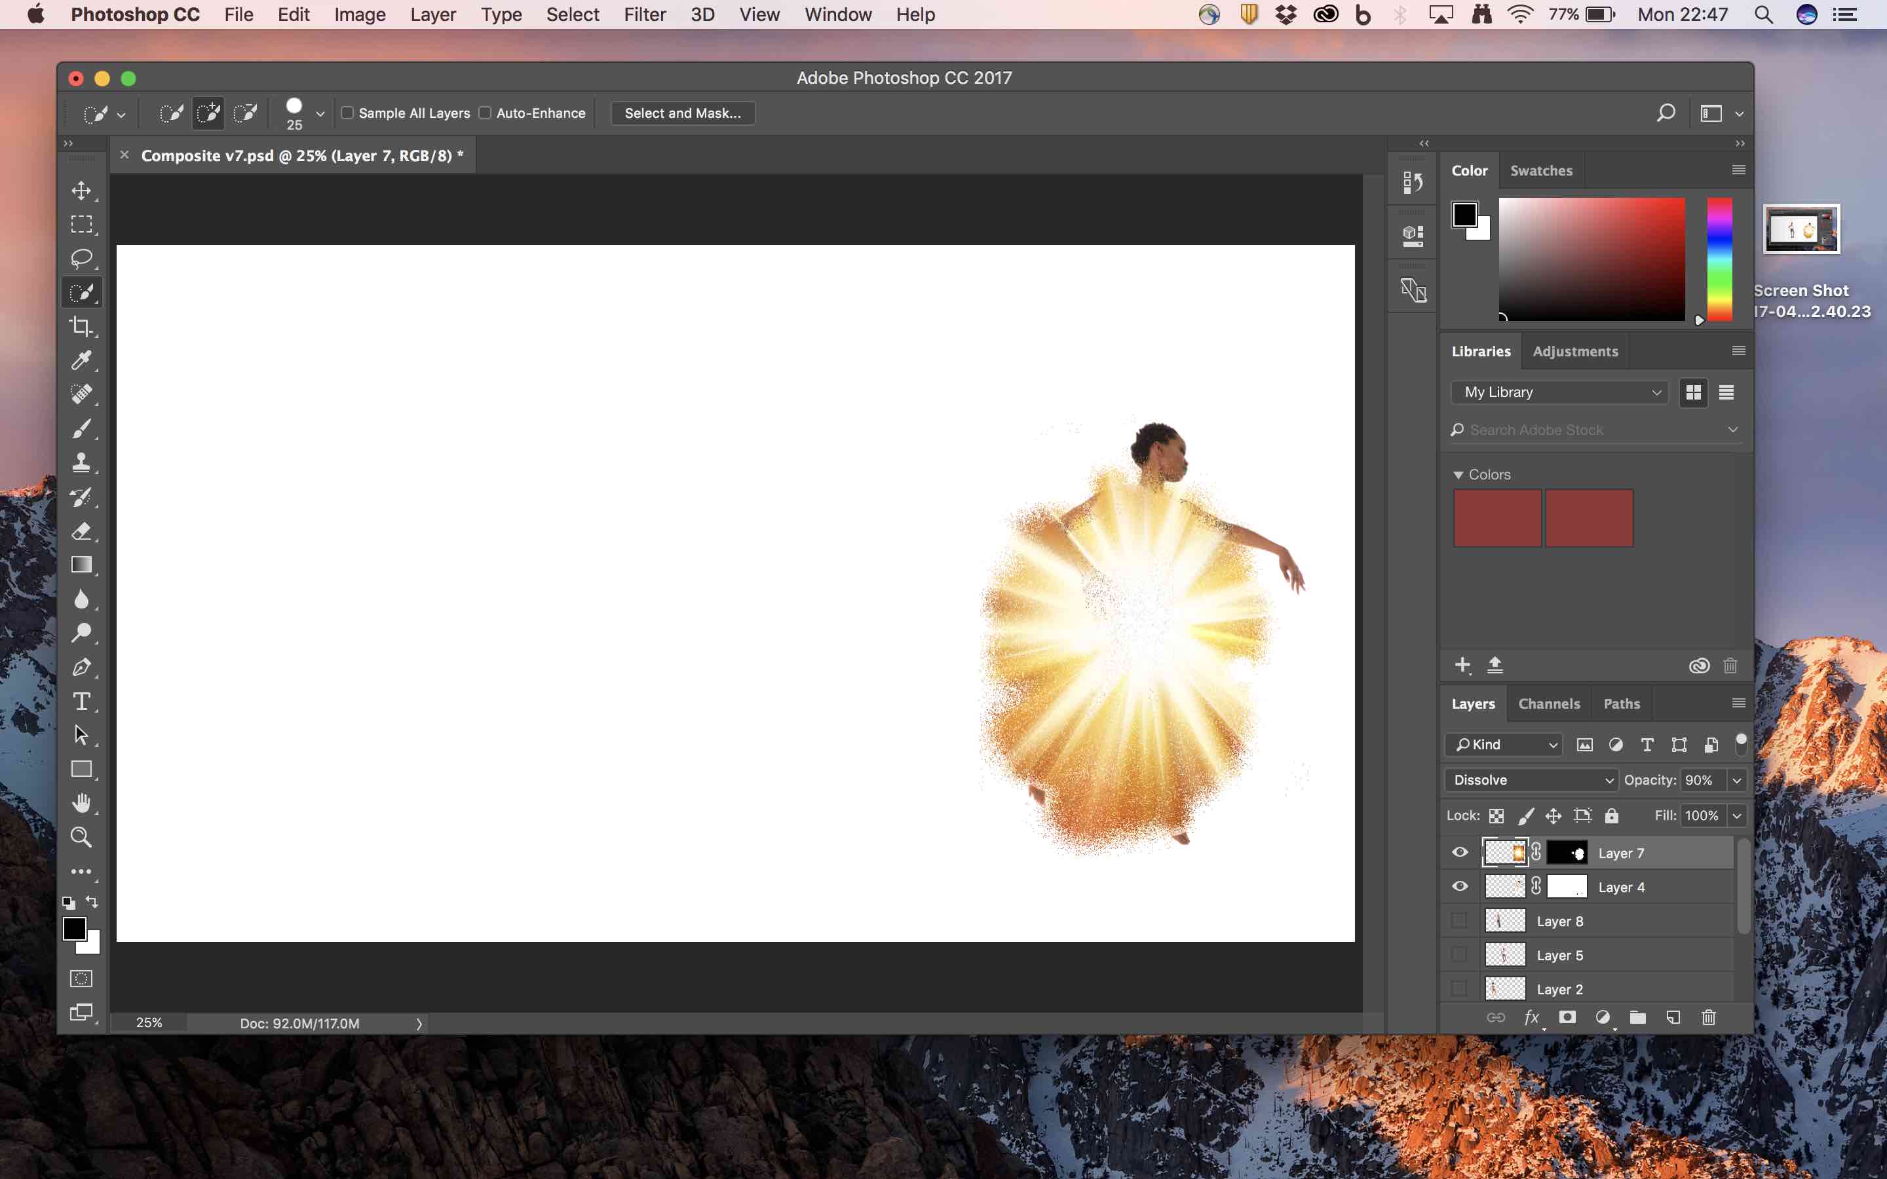Open the Dissolve blend mode dropdown
Screen dimensions: 1887x1179
click(1530, 779)
